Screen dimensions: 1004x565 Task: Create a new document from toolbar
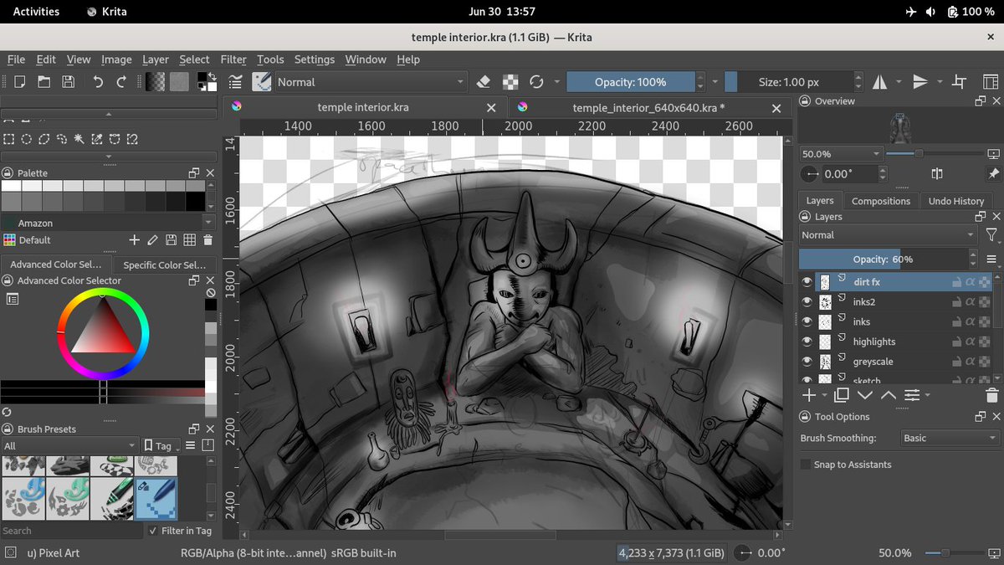(20, 82)
